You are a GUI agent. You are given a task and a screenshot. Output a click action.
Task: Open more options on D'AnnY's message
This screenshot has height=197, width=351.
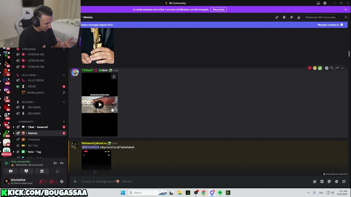click(342, 68)
